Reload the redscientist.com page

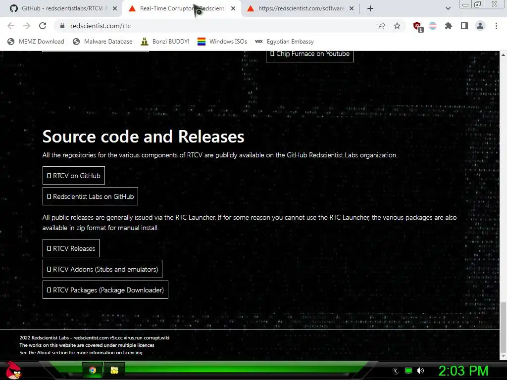[43, 26]
